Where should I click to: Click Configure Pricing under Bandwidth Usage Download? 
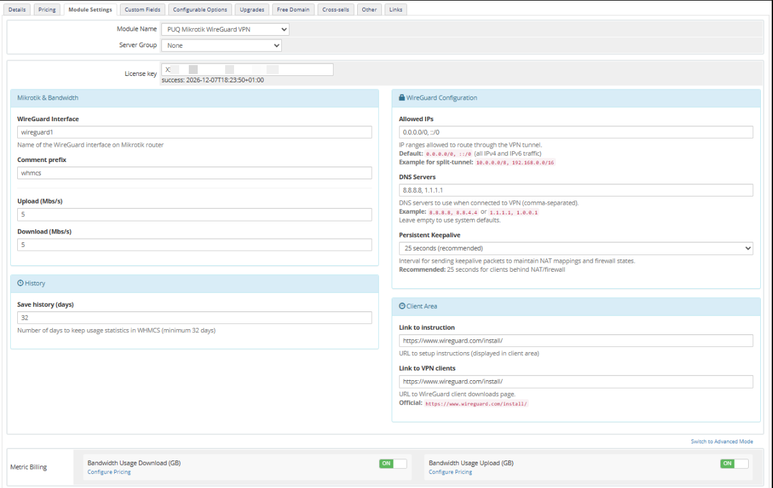[109, 472]
